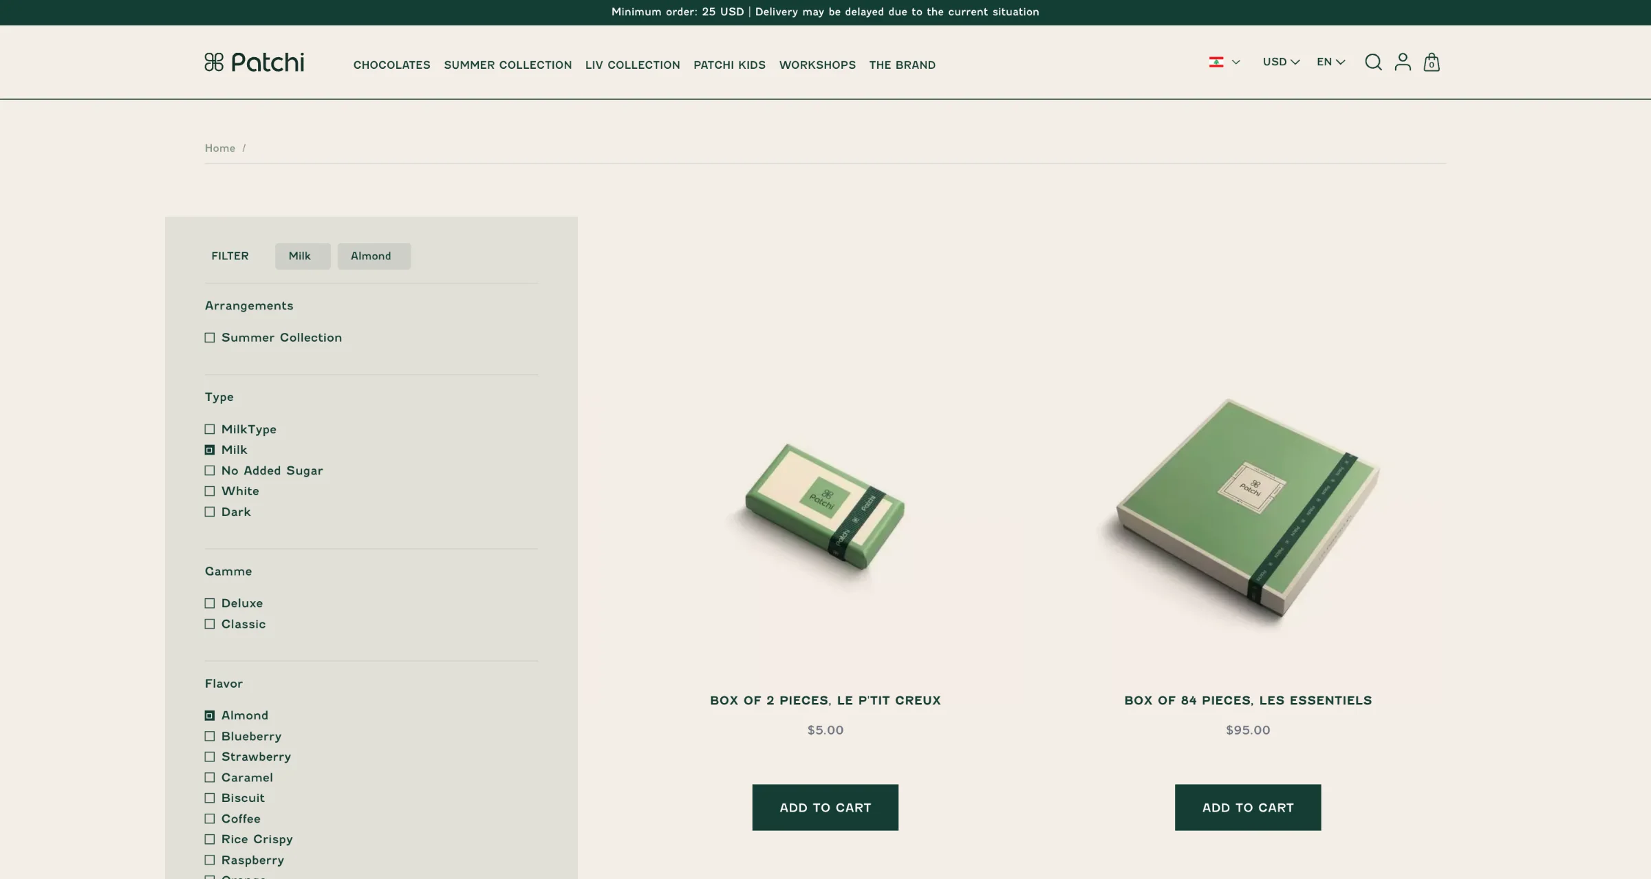Add the $95.00 box to cart

pyautogui.click(x=1248, y=807)
